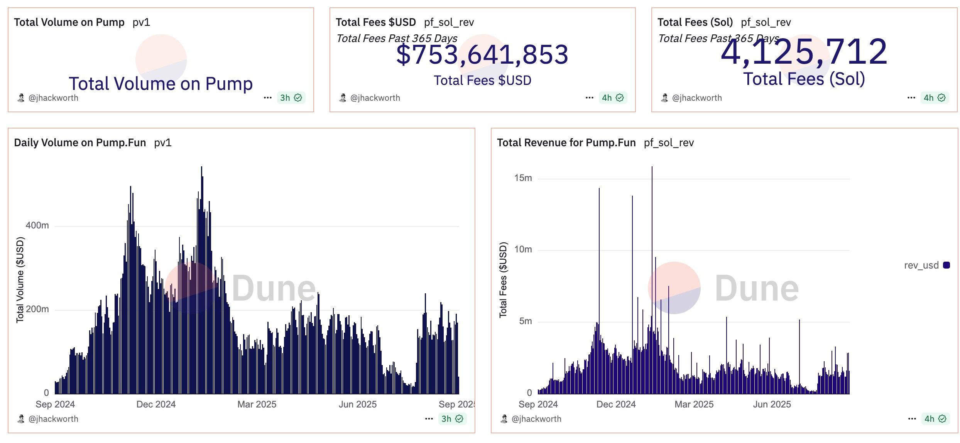Open Total Volume on Pump title link
Viewport: 960px width, 443px height.
69,22
